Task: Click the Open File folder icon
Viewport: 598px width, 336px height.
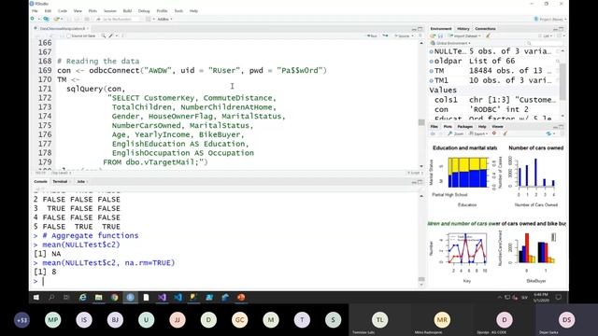Action: (x=56, y=19)
